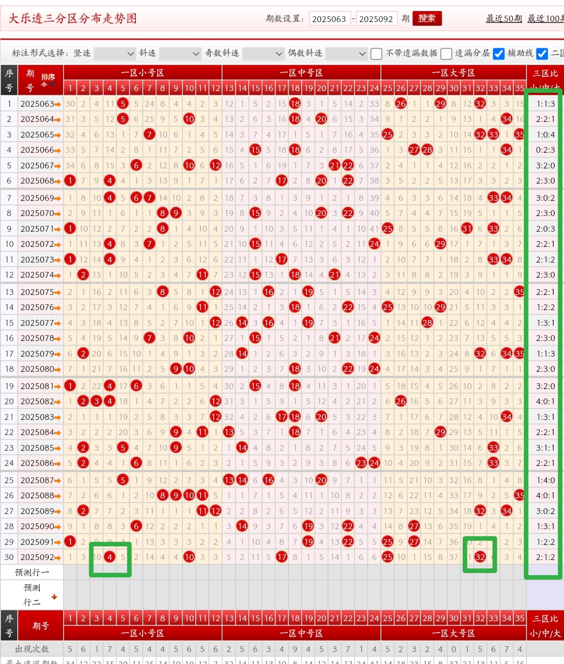Open the 奇数斜连 dropdown
The width and height of the screenshot is (564, 664).
tap(264, 53)
